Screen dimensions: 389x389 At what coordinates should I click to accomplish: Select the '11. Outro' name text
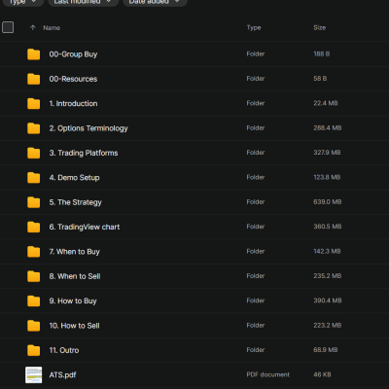(x=64, y=350)
